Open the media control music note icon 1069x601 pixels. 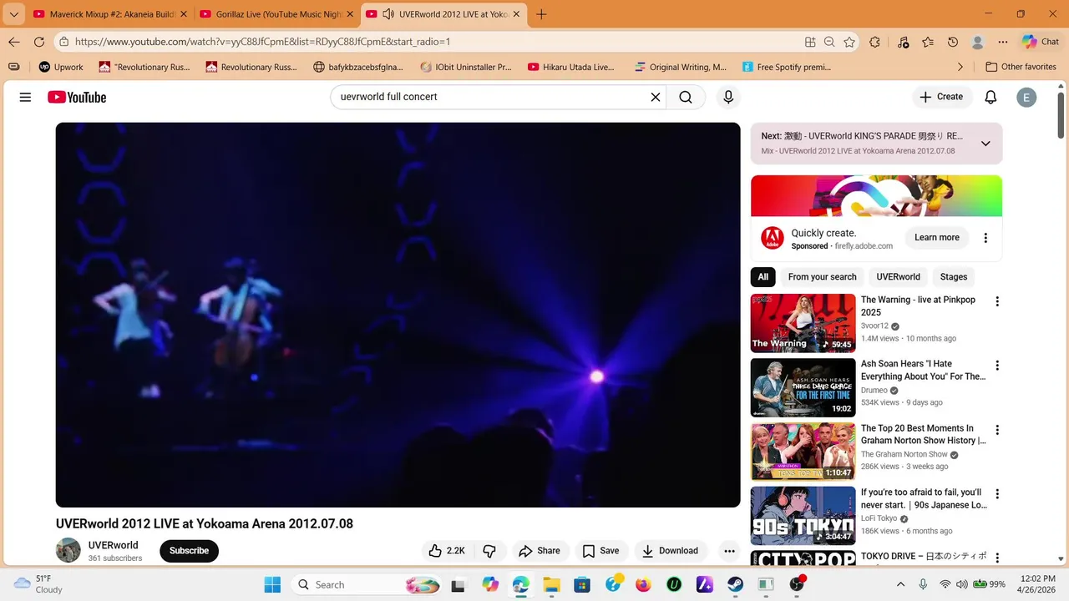coord(903,42)
